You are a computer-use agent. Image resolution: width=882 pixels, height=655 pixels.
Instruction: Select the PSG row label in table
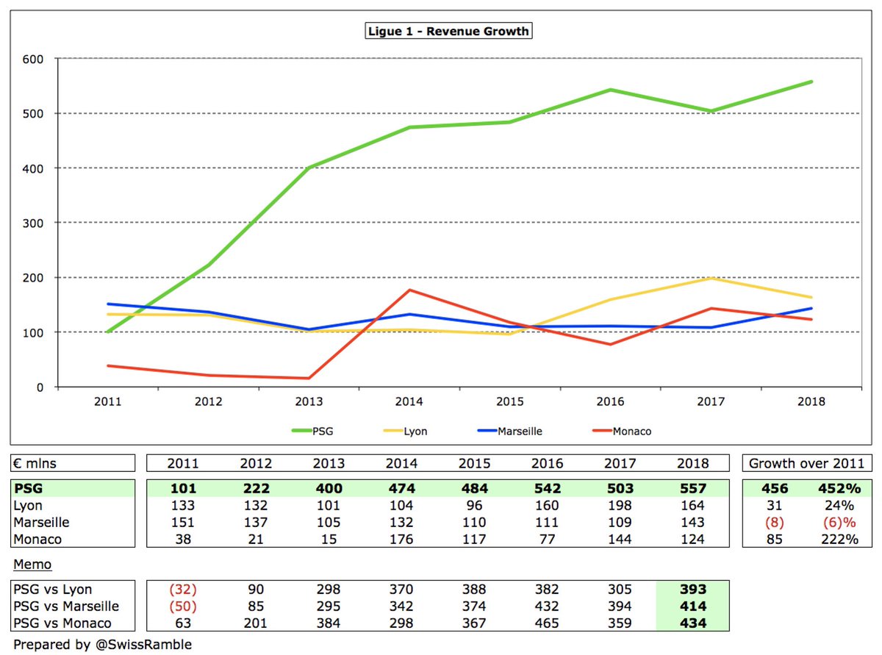coord(27,488)
